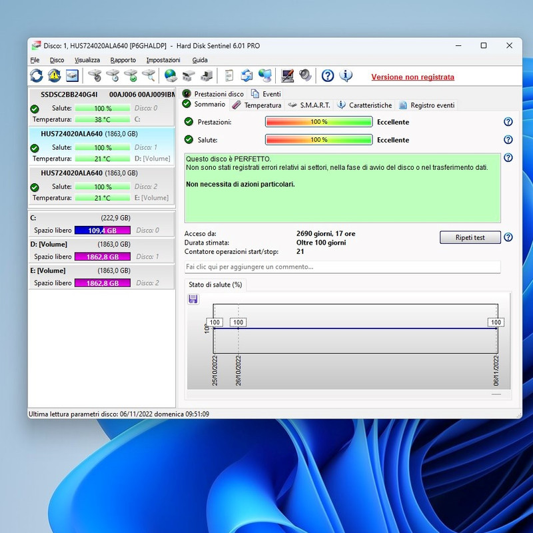Open the report document toolbar icon
This screenshot has width=533, height=533.
click(229, 75)
